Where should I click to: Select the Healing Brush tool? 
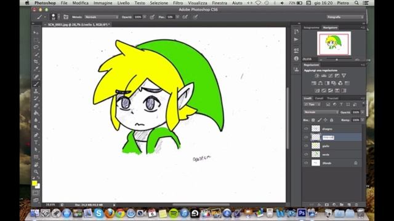(36, 76)
